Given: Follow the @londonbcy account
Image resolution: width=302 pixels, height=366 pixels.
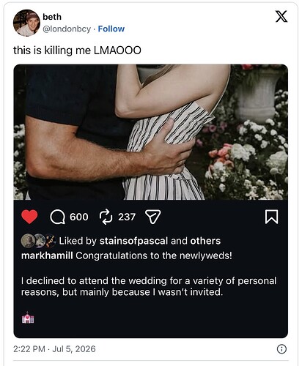Looking at the screenshot, I should (111, 29).
